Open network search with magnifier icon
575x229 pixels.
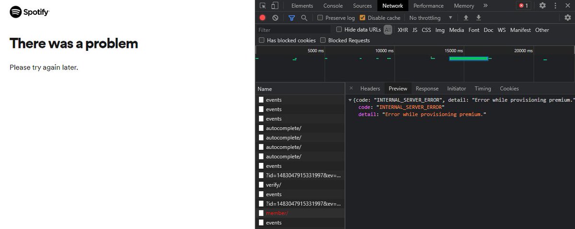click(x=304, y=18)
